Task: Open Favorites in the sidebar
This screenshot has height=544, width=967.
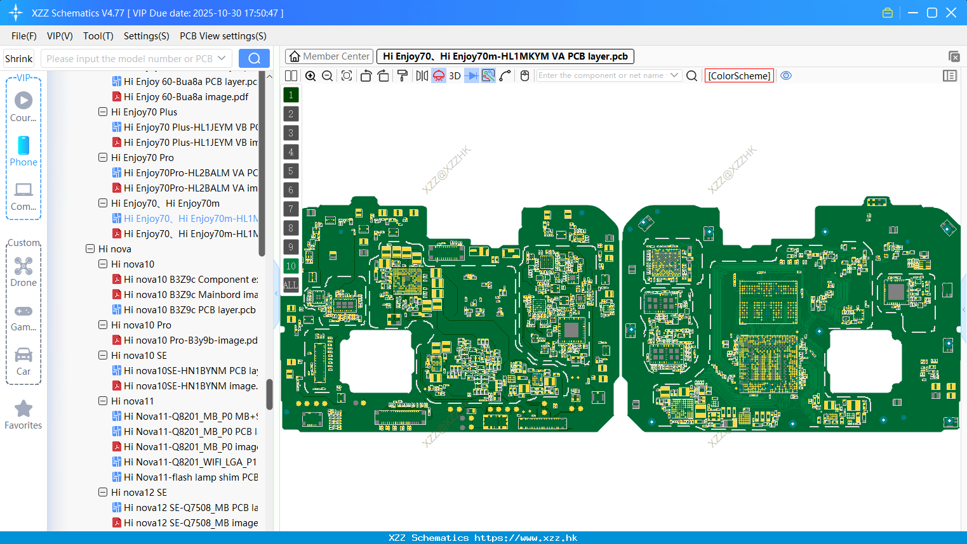Action: 23,415
